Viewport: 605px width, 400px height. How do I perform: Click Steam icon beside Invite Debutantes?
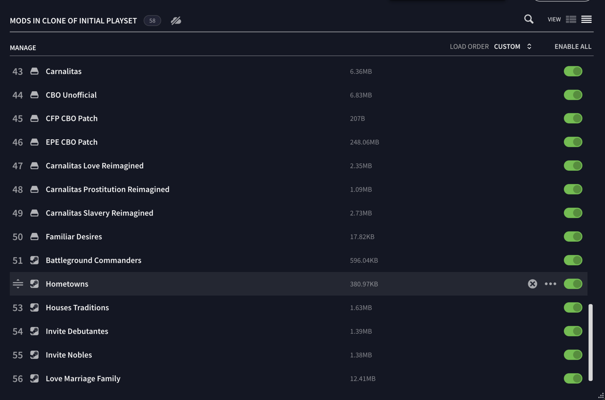(34, 331)
